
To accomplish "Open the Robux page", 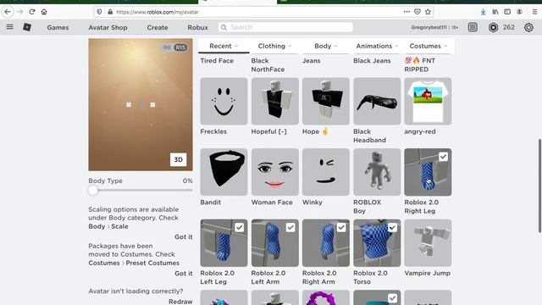I will [x=197, y=27].
